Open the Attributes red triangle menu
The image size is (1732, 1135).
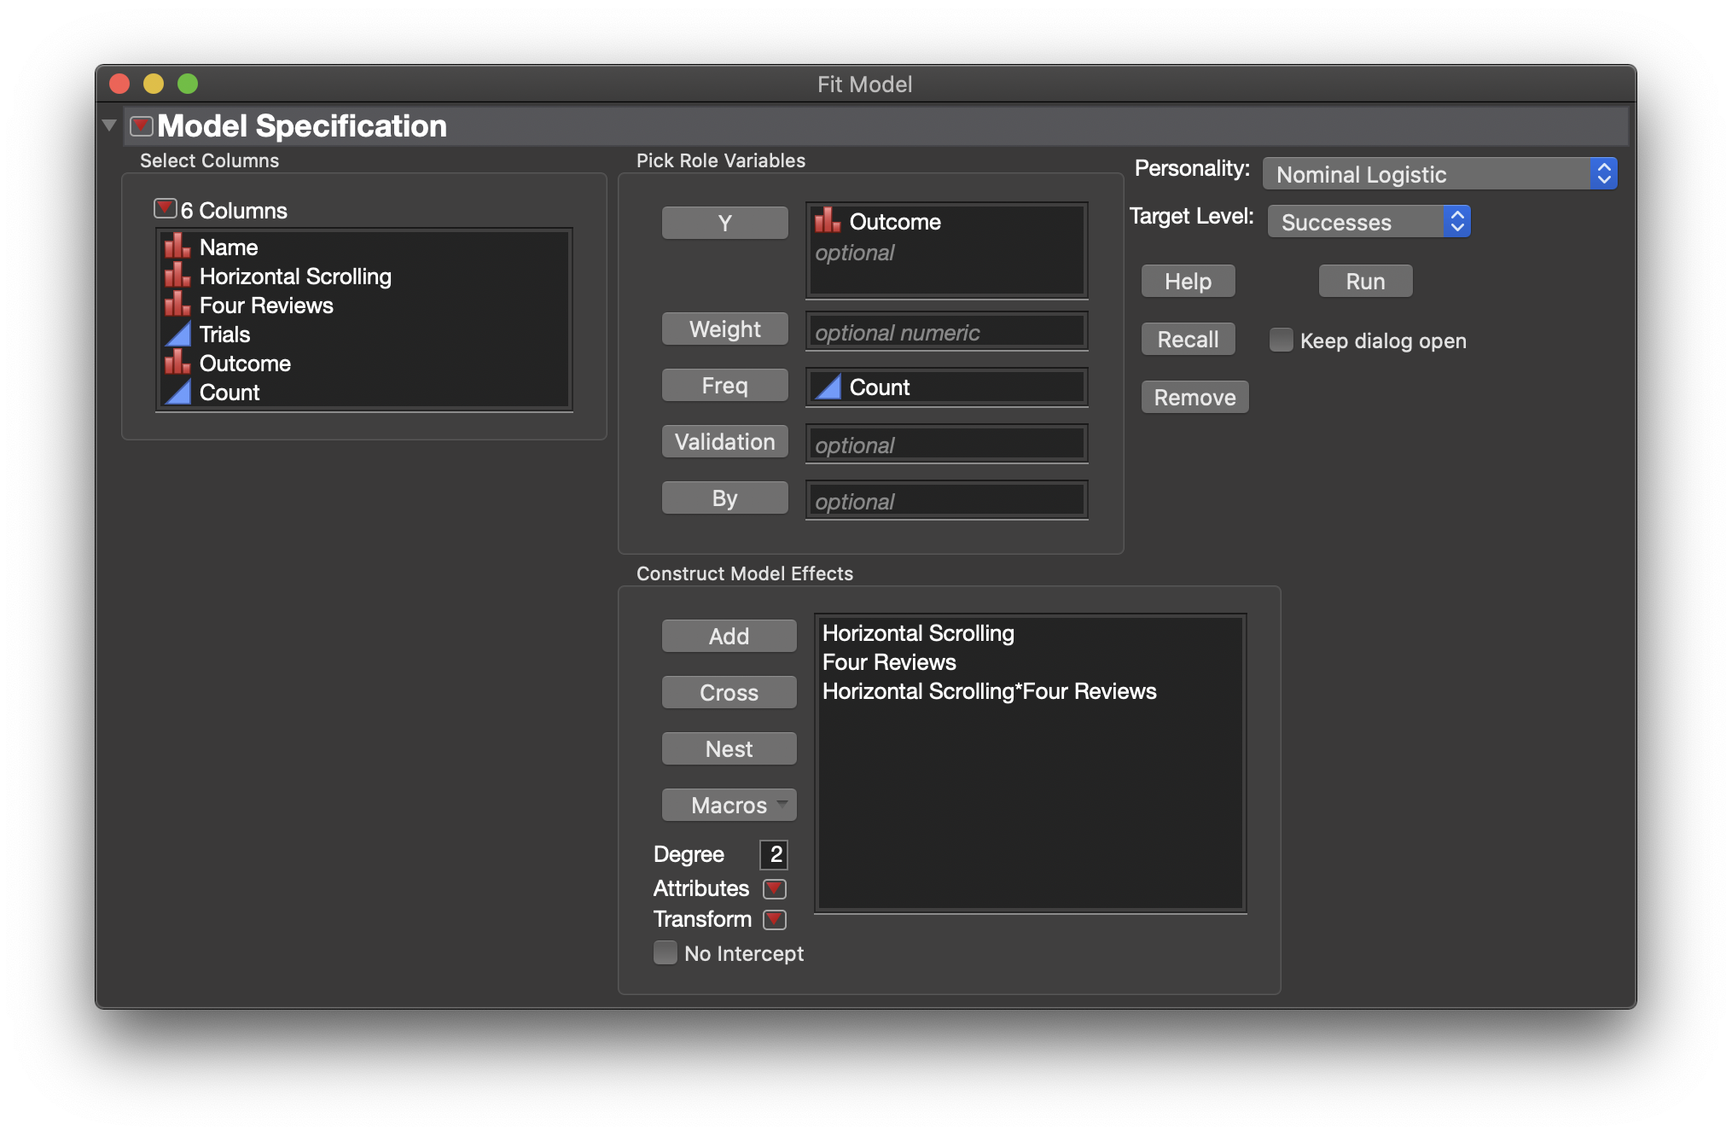774,889
